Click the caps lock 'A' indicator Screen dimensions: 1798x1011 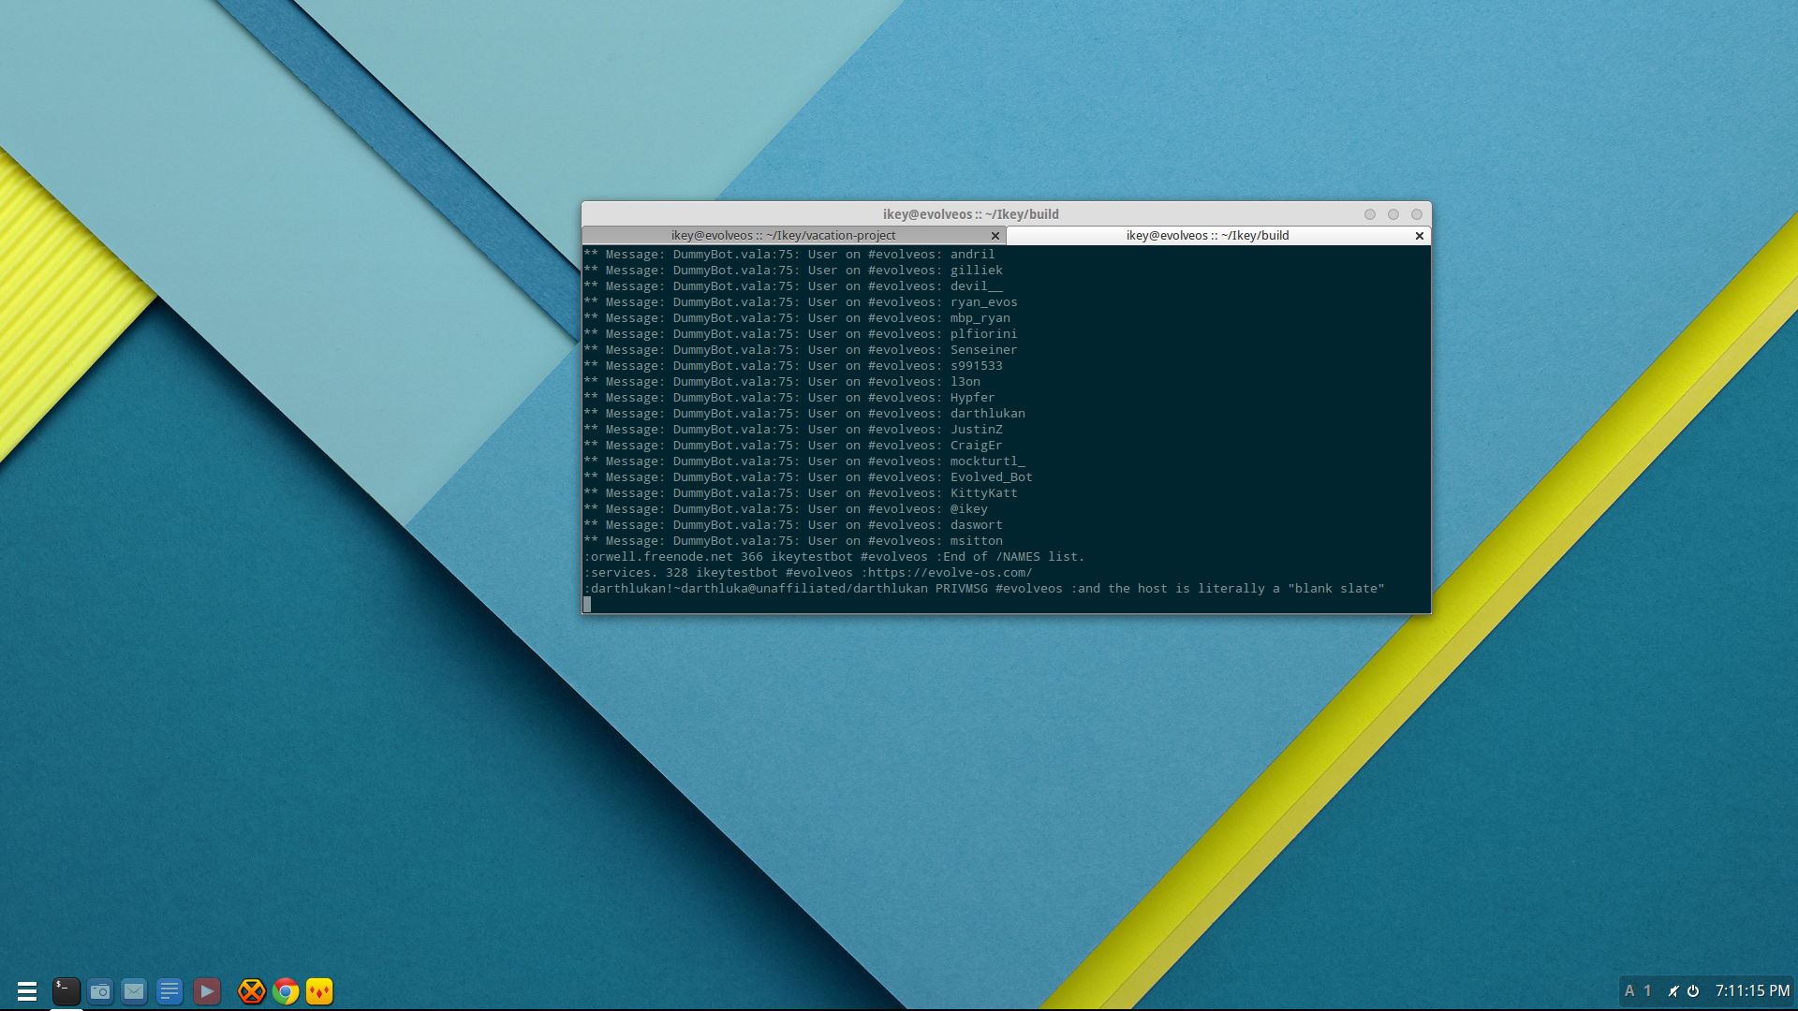(x=1629, y=990)
